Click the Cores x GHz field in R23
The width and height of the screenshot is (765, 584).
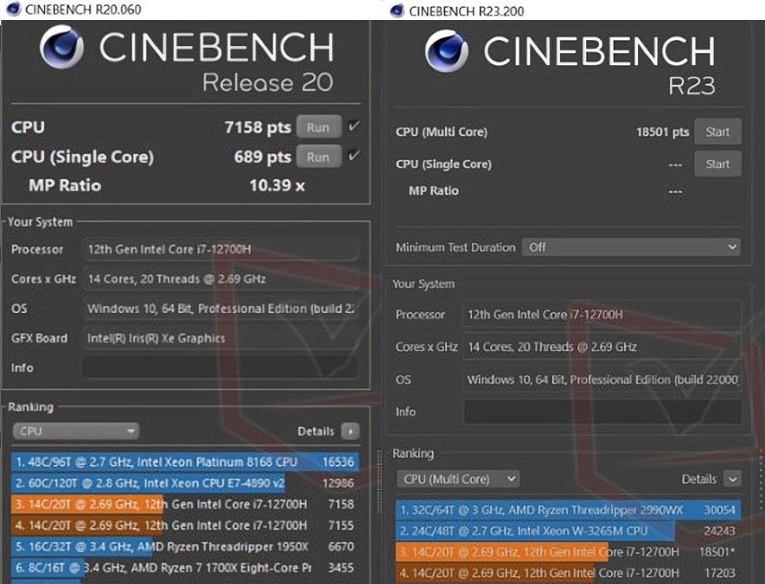602,347
